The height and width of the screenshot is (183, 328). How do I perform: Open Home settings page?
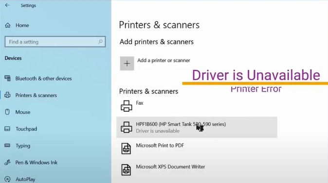point(22,25)
